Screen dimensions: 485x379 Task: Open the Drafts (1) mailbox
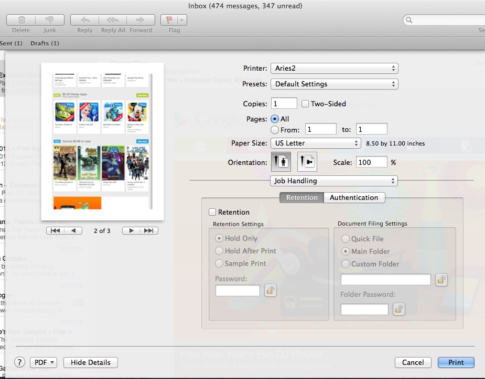click(45, 43)
